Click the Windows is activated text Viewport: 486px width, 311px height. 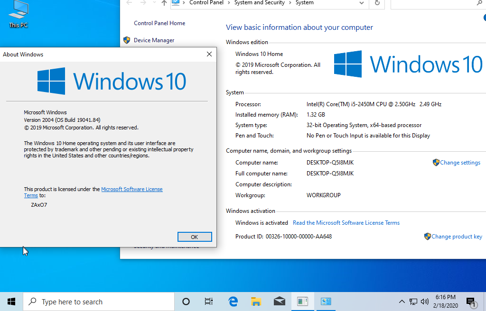click(262, 223)
